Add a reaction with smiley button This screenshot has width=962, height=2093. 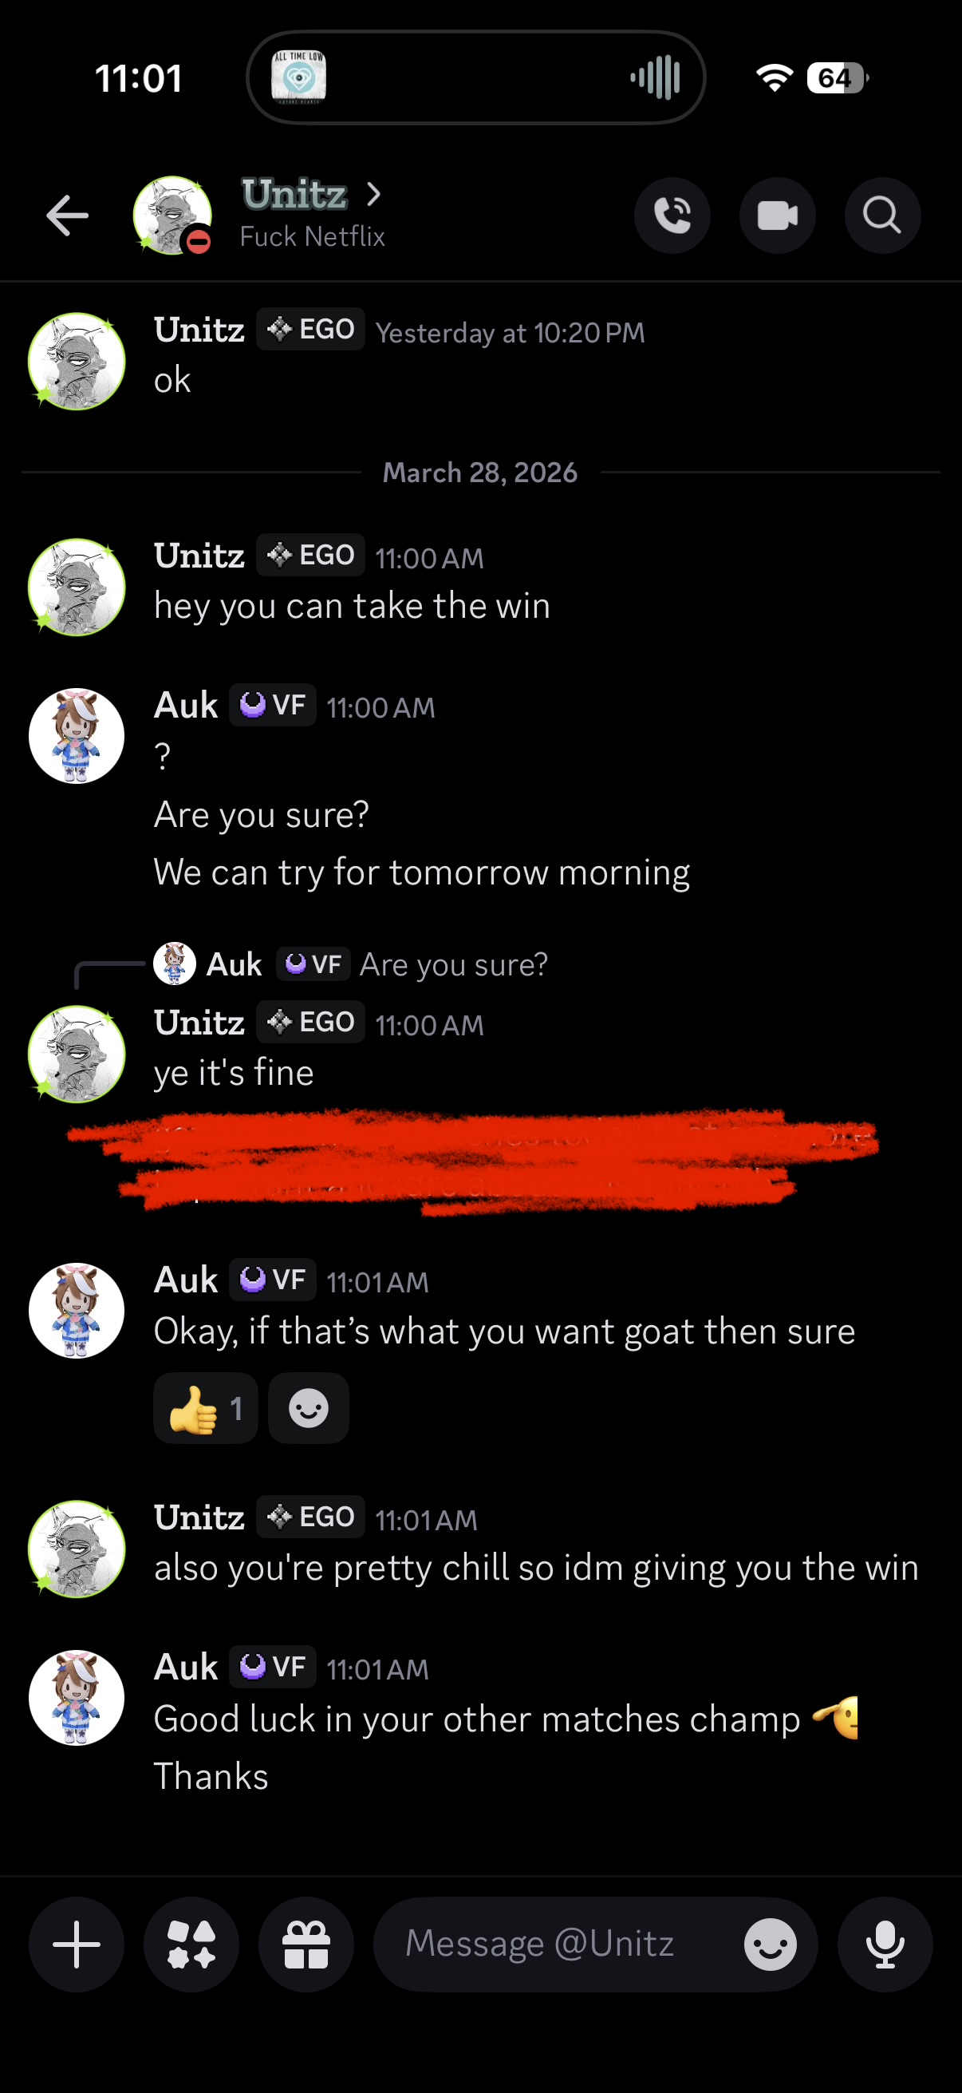tap(309, 1408)
